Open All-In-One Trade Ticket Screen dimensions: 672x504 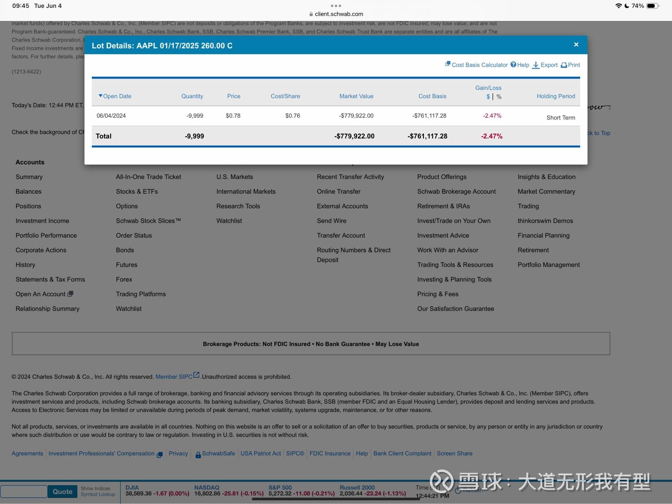(x=148, y=177)
